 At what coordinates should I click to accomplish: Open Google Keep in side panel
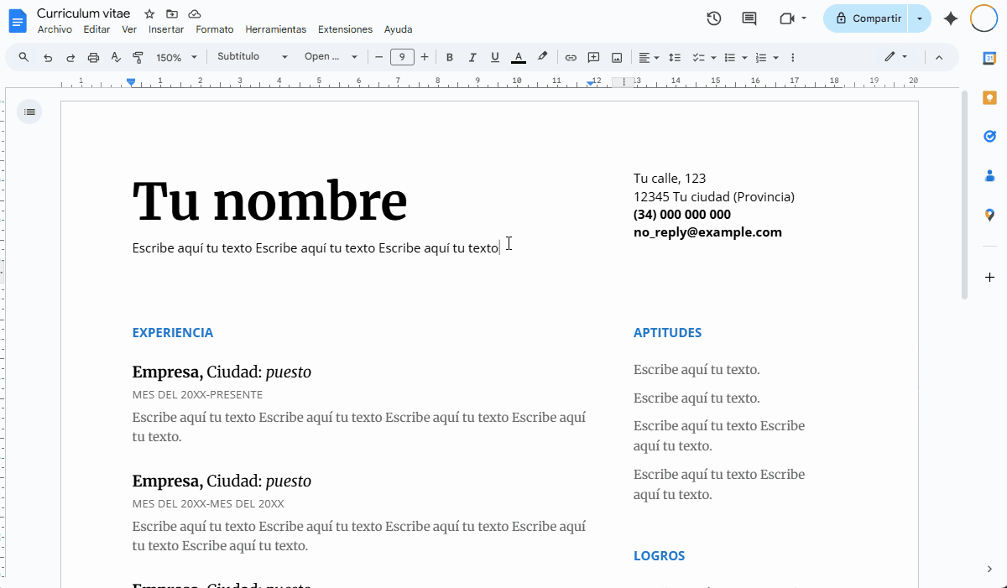click(989, 97)
